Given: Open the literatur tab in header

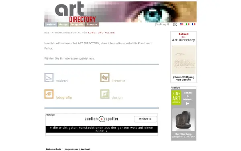Looking at the screenshot, I should tap(92, 25).
